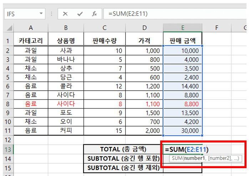The width and height of the screenshot is (249, 176).
Task: Select sales amount cell 10,000
Action: pyautogui.click(x=183, y=50)
